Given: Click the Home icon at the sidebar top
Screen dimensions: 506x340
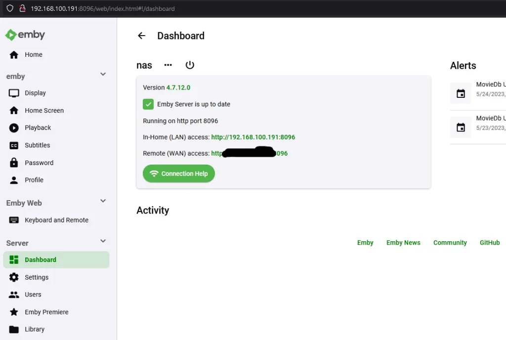Looking at the screenshot, I should [x=14, y=55].
